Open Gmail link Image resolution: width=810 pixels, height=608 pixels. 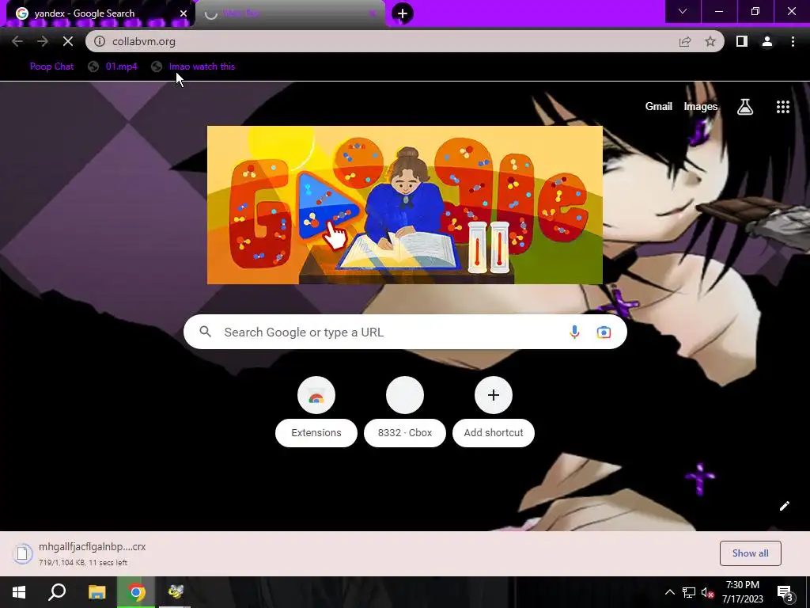pos(659,107)
